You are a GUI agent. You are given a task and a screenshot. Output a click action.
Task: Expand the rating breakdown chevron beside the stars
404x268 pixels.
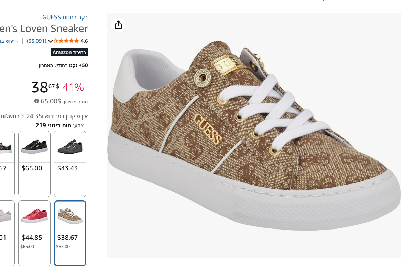50,41
